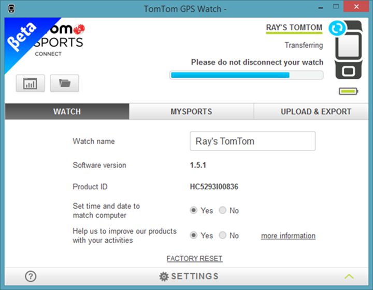Click the Watch name text field
373x290 pixels.
coord(253,141)
